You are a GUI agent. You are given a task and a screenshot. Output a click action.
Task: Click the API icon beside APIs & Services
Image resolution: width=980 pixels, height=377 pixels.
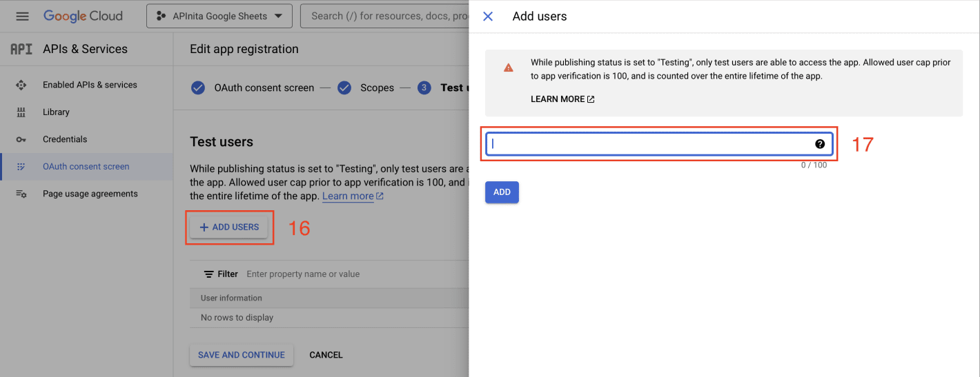point(21,49)
